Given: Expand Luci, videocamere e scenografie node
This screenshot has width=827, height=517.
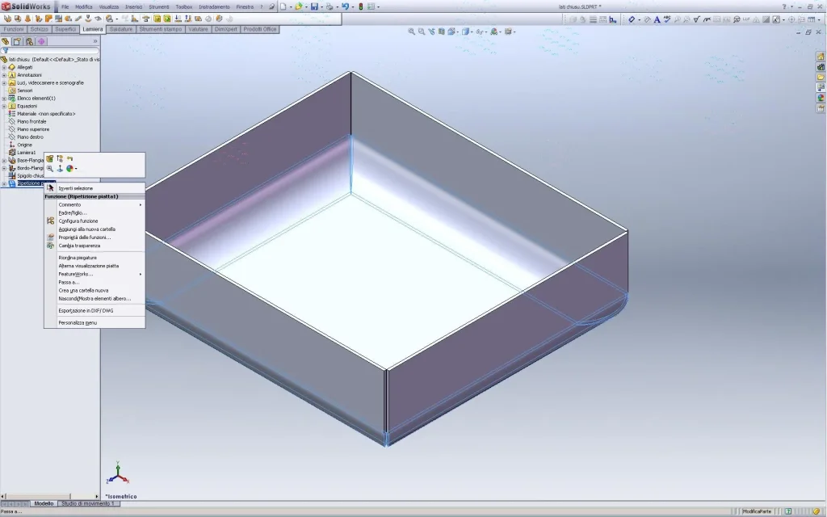Looking at the screenshot, I should click(x=4, y=83).
